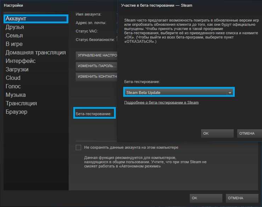
Task: Open the Steam Beta Update dropdown
Action: tap(179, 92)
